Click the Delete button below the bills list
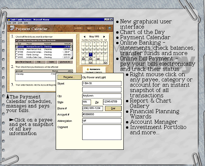The height and width of the screenshot is (166, 205). coord(52,62)
